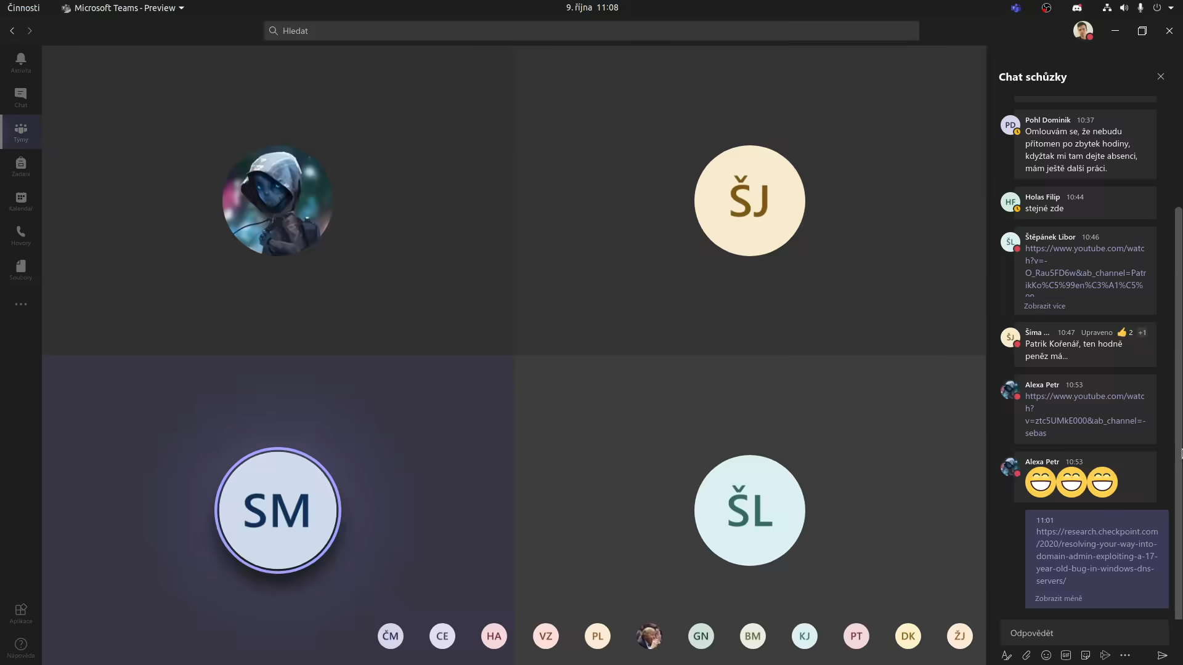Expand Štěpánek Libor's message via Zobrazit více

1044,306
